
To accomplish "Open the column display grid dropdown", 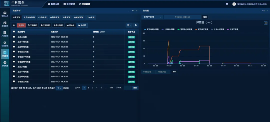I will [129, 25].
